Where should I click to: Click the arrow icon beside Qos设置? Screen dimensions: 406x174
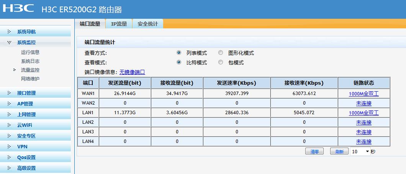(x=9, y=158)
